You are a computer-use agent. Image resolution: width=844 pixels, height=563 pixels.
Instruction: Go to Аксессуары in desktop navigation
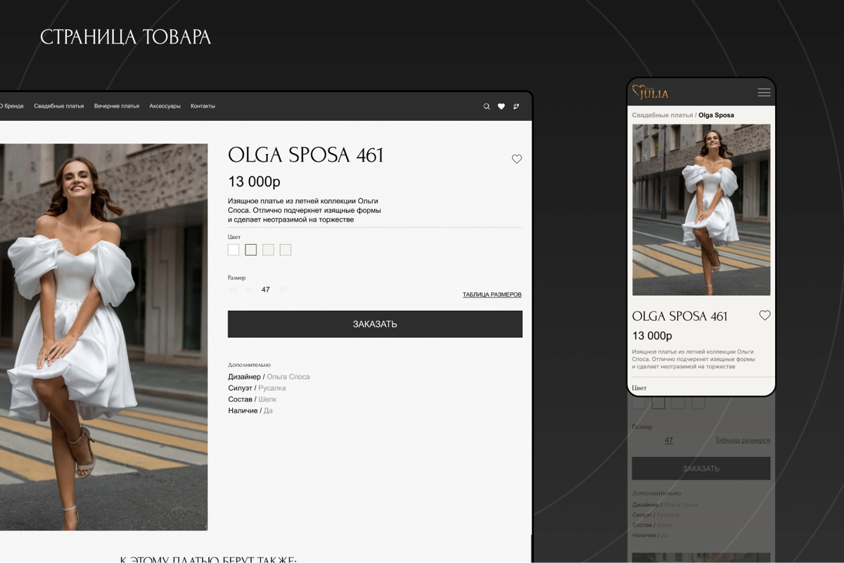165,106
